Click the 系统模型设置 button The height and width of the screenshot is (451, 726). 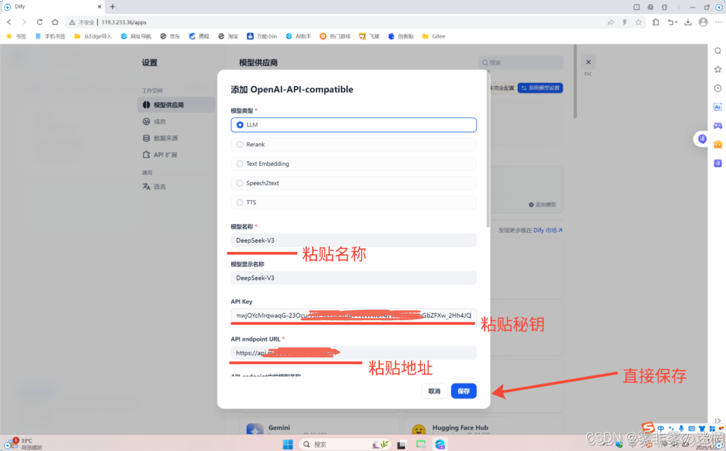[x=540, y=88]
